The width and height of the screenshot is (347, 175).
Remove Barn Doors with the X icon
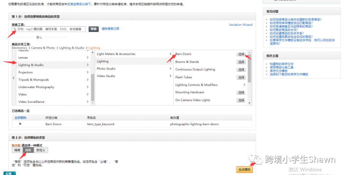pos(20,124)
